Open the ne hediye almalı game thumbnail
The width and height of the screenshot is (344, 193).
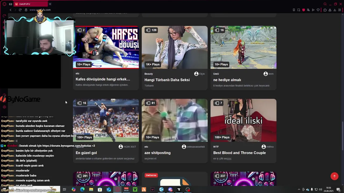point(243,47)
